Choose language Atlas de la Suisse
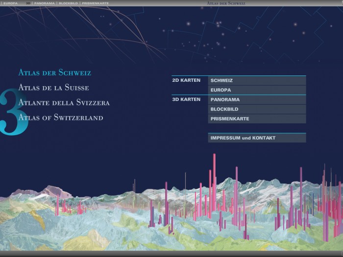 [53, 88]
